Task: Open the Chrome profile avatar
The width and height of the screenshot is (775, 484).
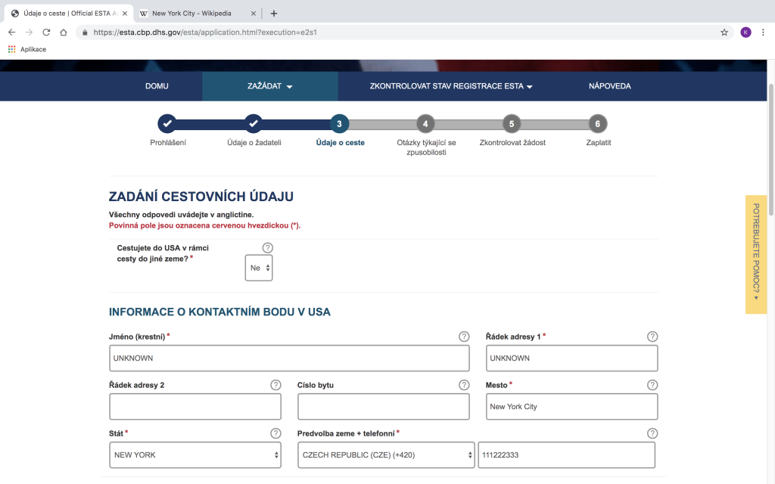Action: click(745, 33)
